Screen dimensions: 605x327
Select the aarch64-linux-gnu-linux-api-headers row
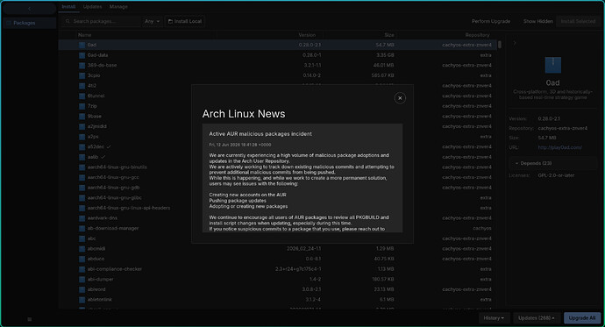(x=277, y=208)
